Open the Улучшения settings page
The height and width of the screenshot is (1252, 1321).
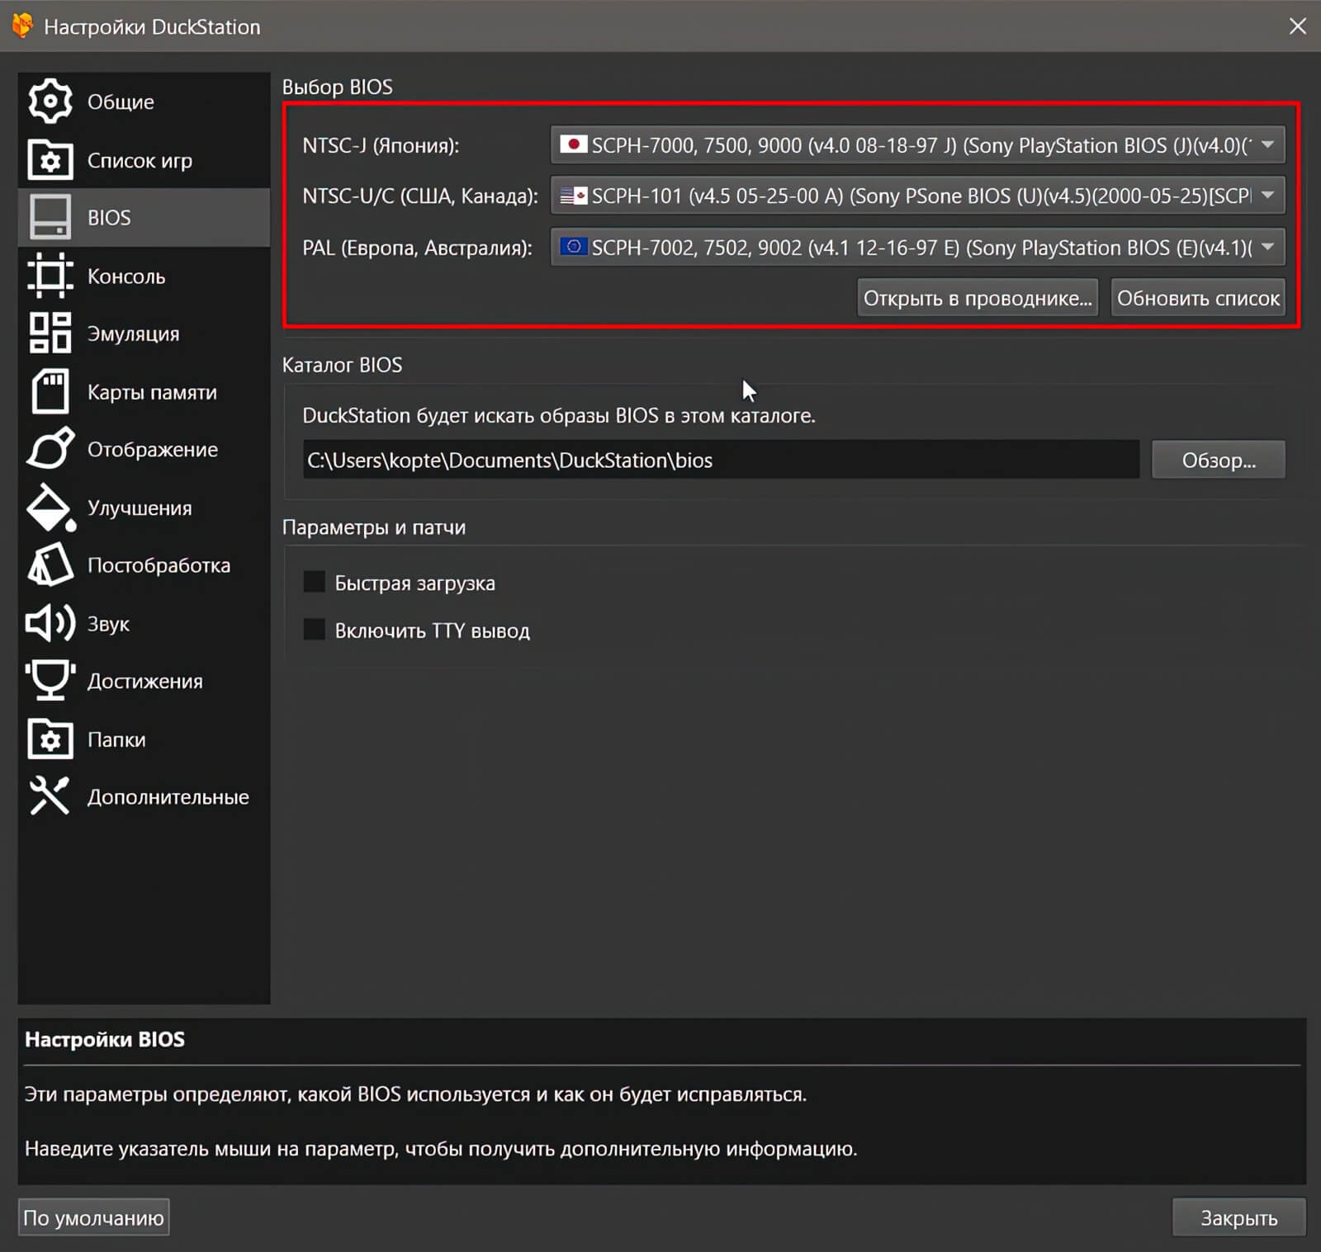pyautogui.click(x=144, y=507)
